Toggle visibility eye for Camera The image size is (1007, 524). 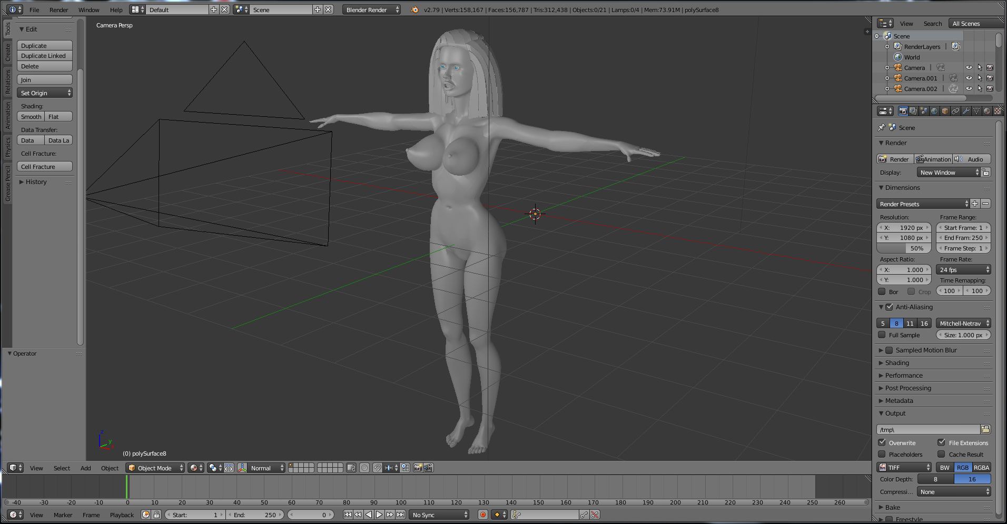(969, 67)
